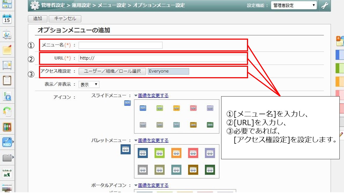
Task: Click the gear icon beside 管理者設定 breadcrumb
Action: click(35, 6)
